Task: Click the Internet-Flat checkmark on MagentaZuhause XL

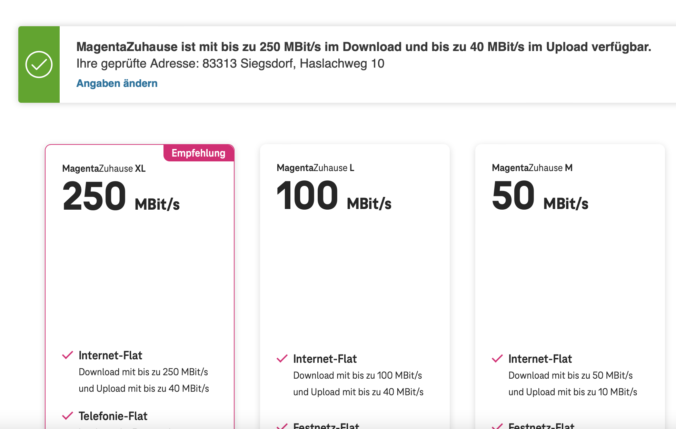Action: click(68, 355)
